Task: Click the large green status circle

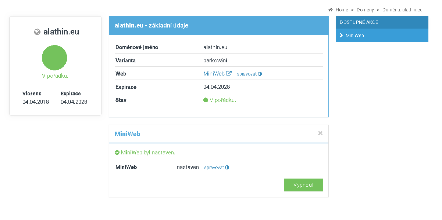Action: click(54, 58)
